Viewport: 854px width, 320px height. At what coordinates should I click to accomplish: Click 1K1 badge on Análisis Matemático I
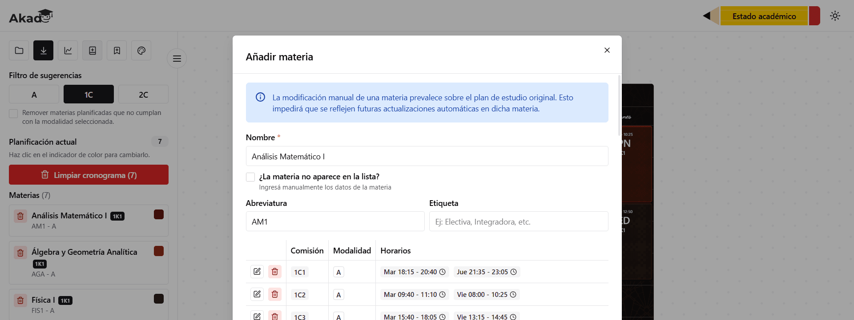pos(117,216)
